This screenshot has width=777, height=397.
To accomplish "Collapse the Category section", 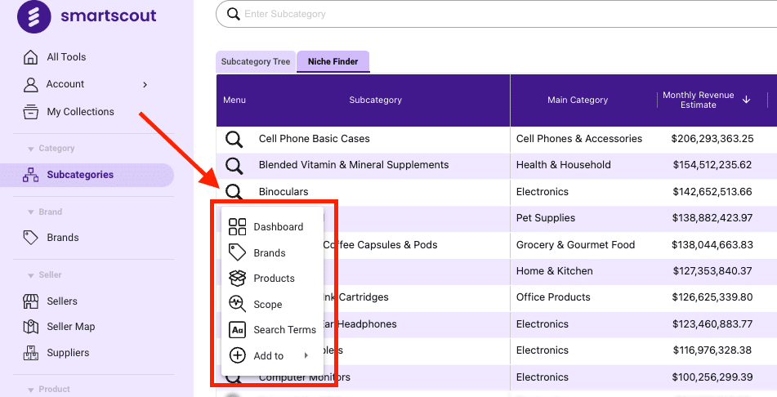I will click(x=31, y=149).
